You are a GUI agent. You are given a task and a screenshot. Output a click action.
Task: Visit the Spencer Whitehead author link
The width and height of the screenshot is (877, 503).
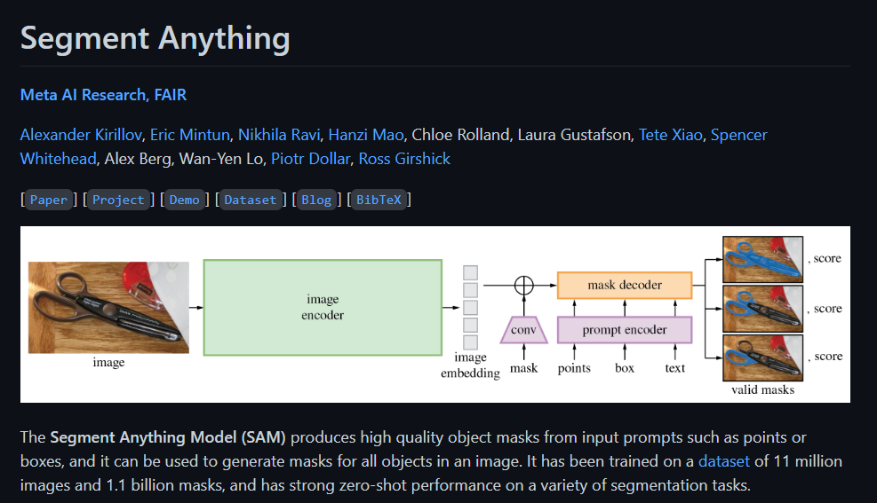click(x=739, y=135)
